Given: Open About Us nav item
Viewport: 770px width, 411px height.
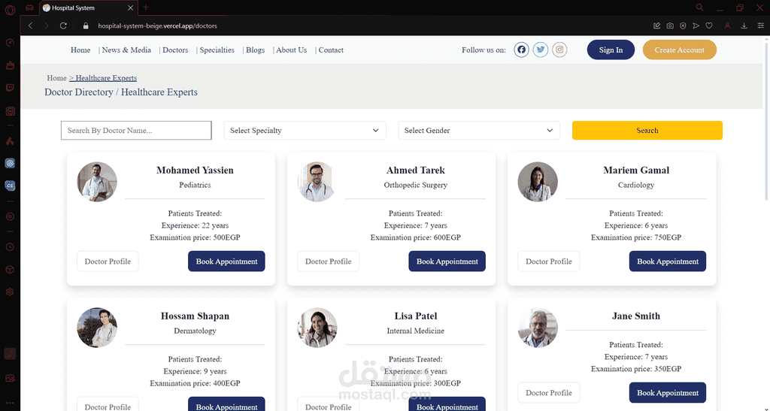Looking at the screenshot, I should coord(291,50).
